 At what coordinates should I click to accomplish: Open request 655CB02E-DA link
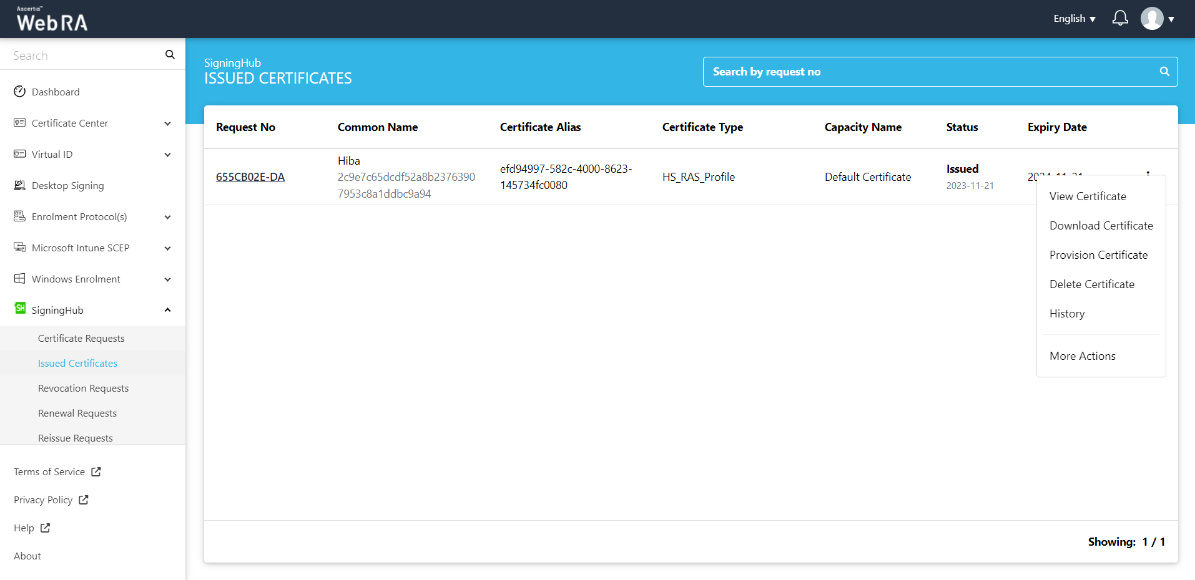[250, 177]
